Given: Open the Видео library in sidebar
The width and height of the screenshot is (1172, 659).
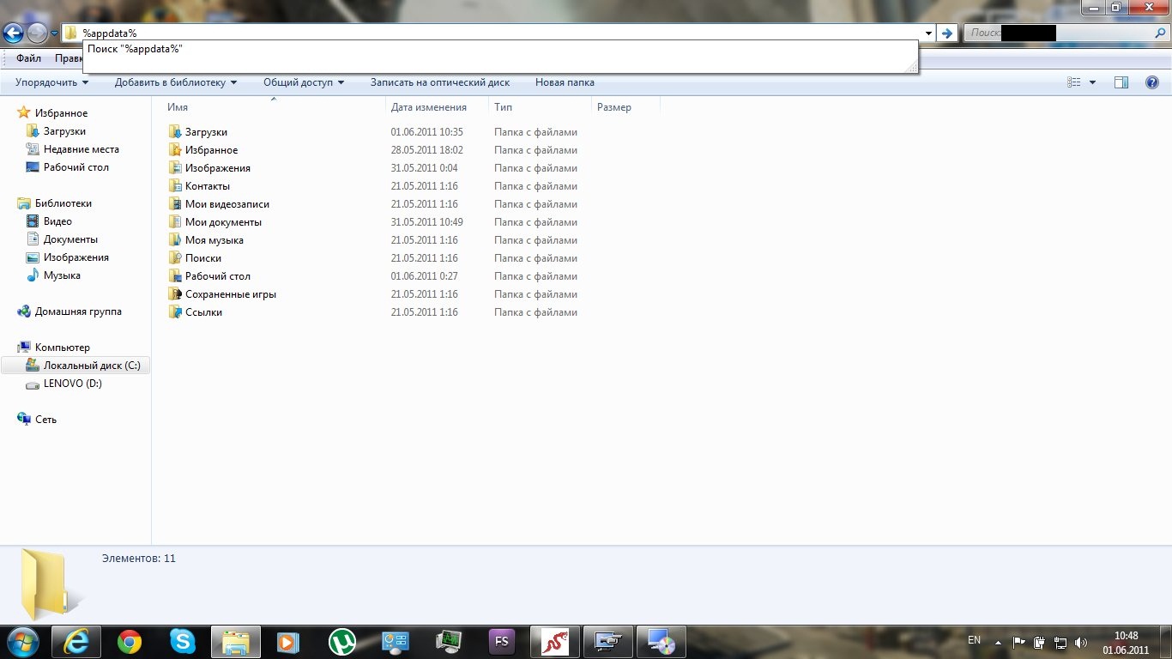Looking at the screenshot, I should coord(57,221).
